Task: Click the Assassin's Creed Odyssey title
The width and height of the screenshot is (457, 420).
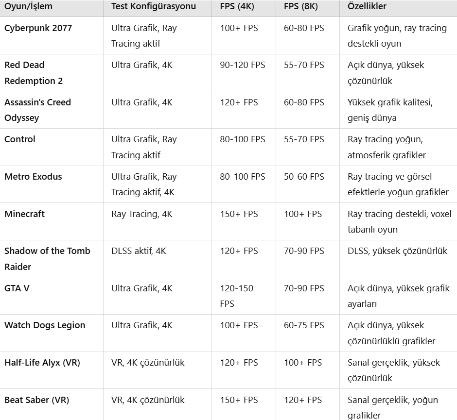Action: pyautogui.click(x=37, y=110)
